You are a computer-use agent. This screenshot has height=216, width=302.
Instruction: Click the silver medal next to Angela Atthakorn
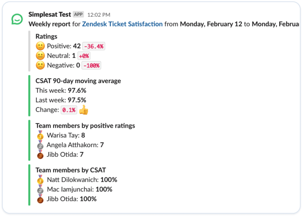click(40, 145)
